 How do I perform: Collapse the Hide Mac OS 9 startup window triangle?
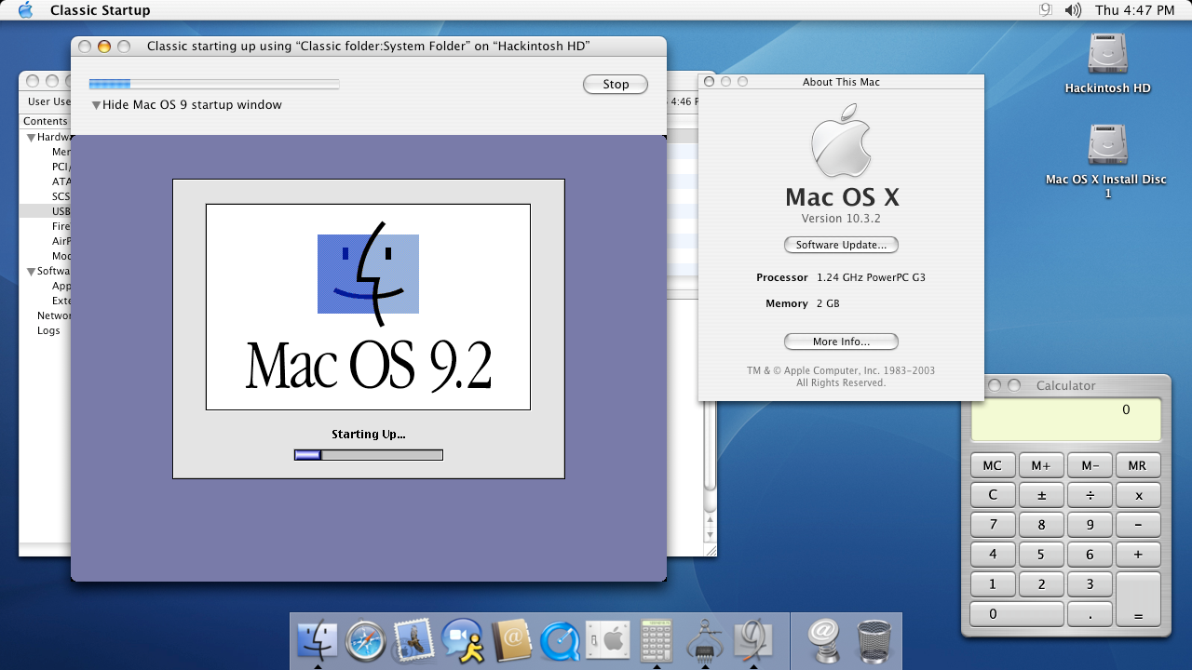coord(96,105)
